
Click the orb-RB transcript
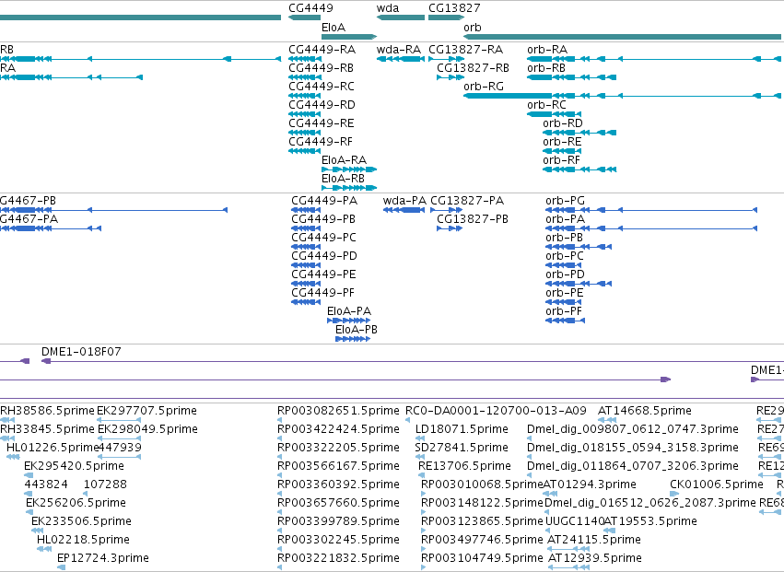[571, 77]
